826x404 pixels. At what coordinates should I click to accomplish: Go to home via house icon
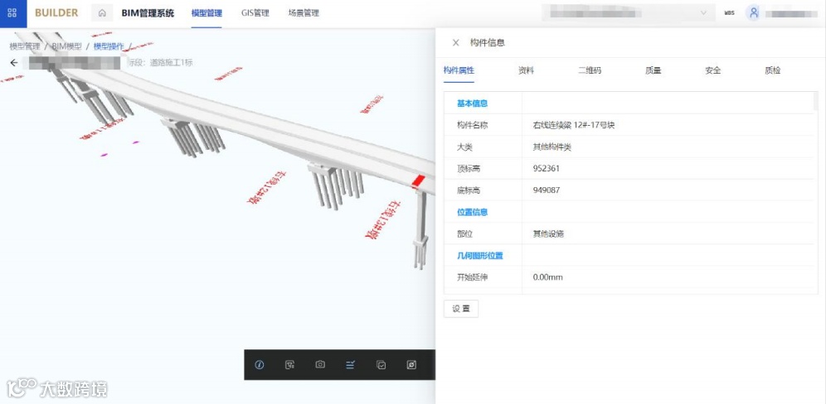tap(102, 13)
